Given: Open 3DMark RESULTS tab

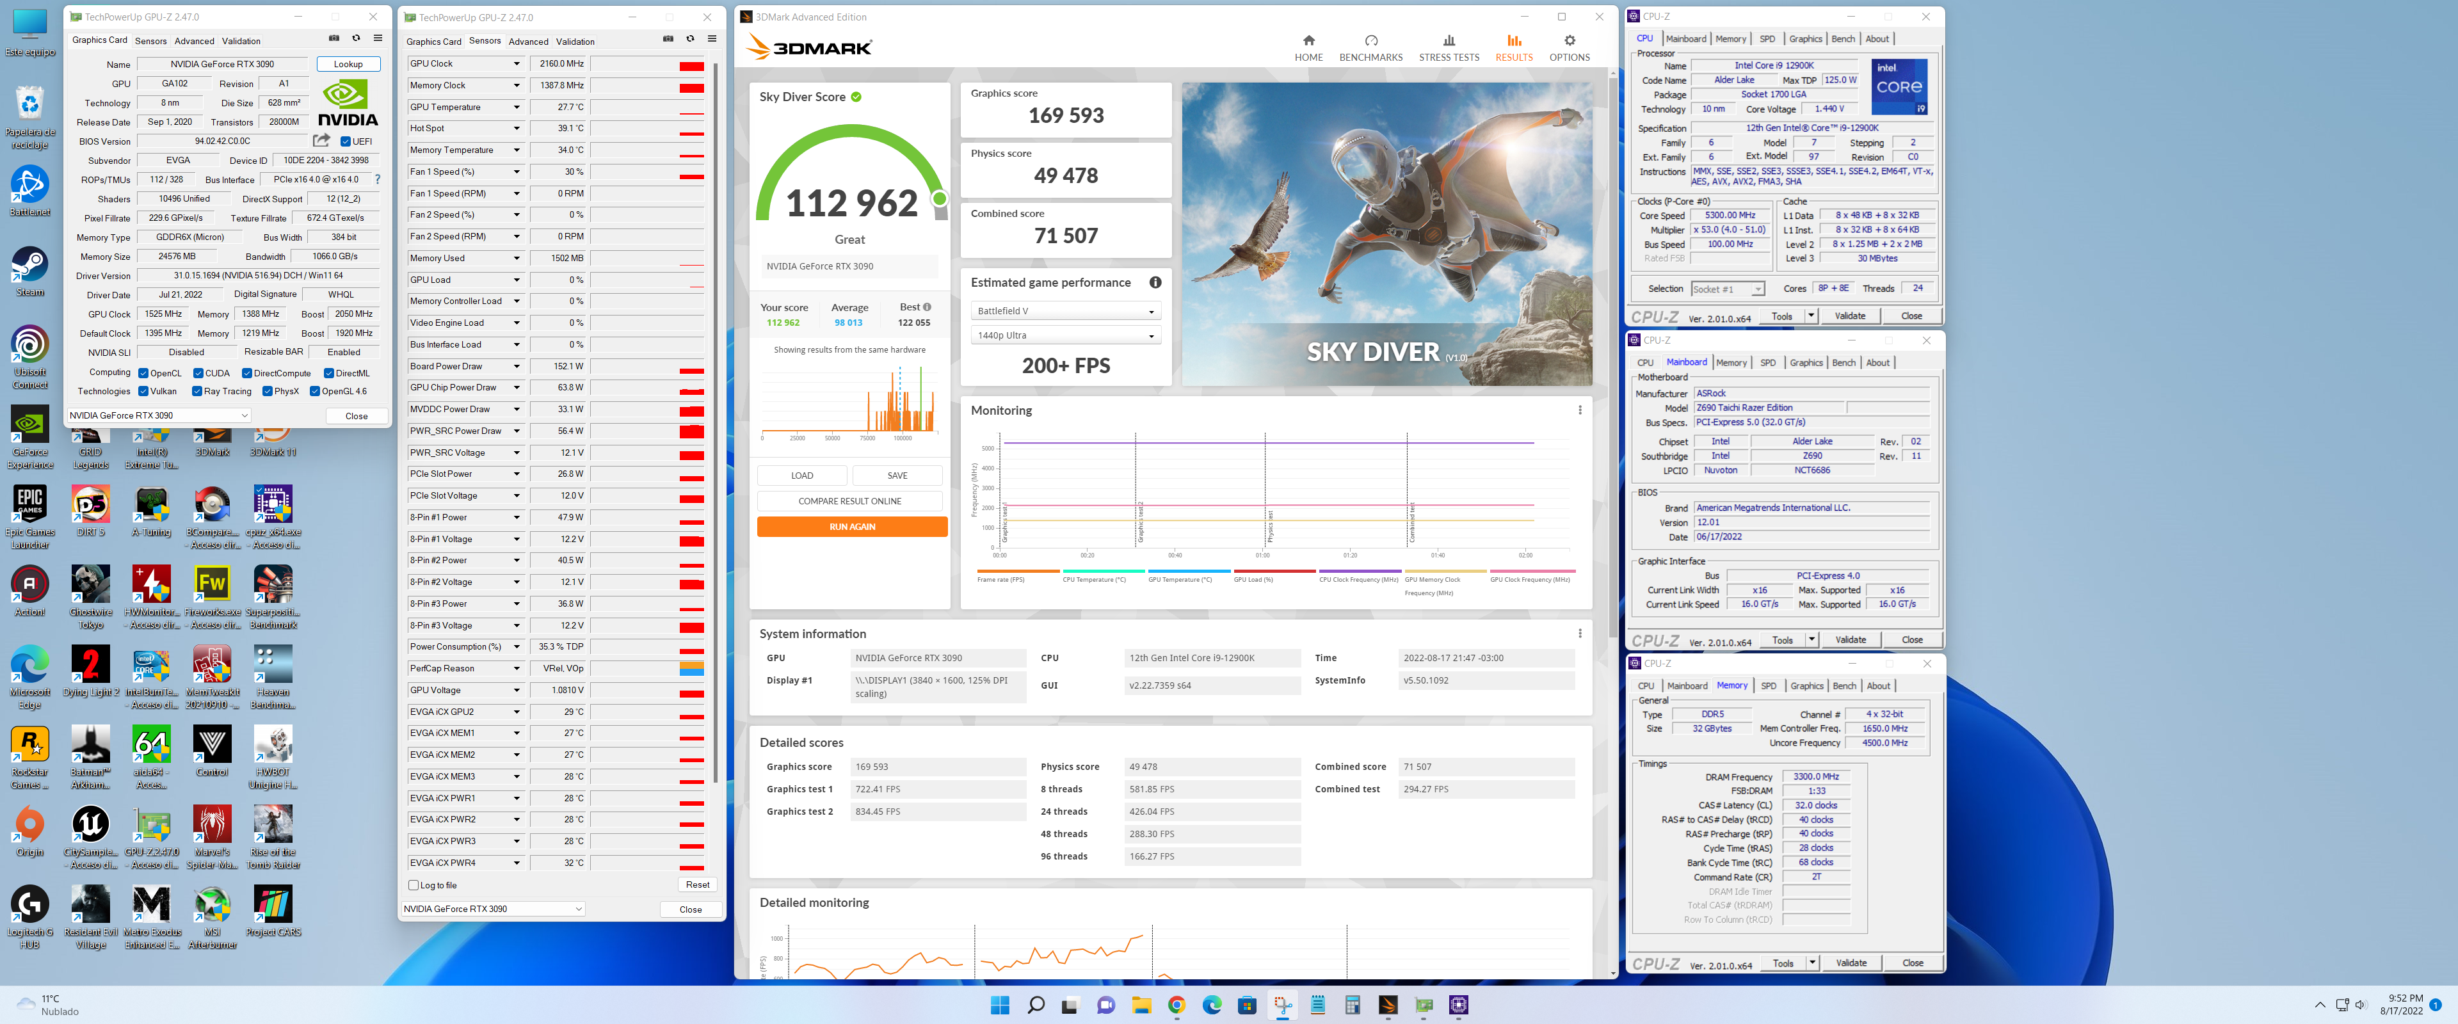Looking at the screenshot, I should 1513,48.
